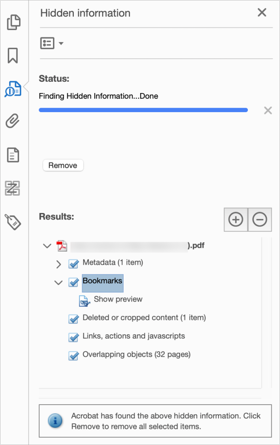Click the Show preview icon under Bookmarks
The height and width of the screenshot is (445, 280).
[x=85, y=301]
